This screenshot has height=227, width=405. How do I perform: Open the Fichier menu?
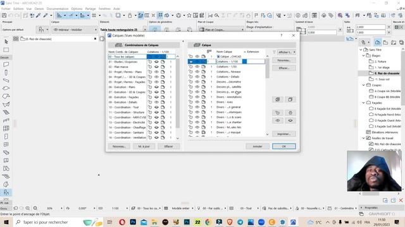[x=6, y=9]
